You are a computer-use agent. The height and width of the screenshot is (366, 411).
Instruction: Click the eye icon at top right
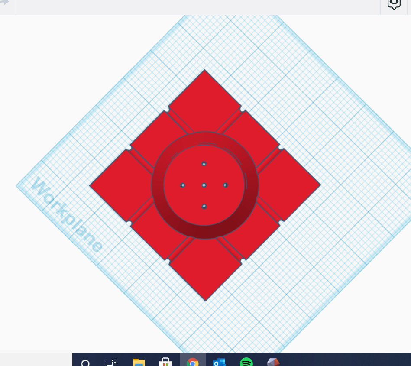394,4
